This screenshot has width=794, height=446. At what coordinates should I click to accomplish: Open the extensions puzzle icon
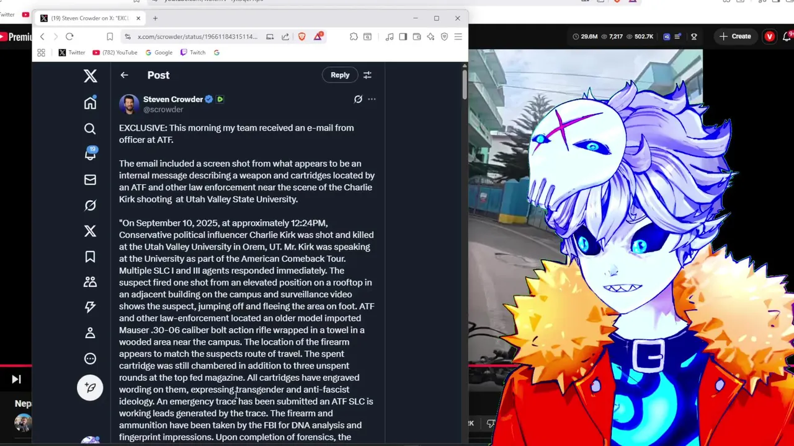[354, 37]
